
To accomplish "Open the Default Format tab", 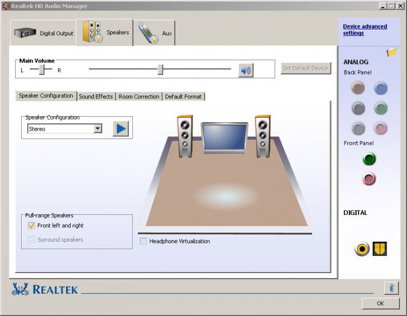I will pos(183,97).
